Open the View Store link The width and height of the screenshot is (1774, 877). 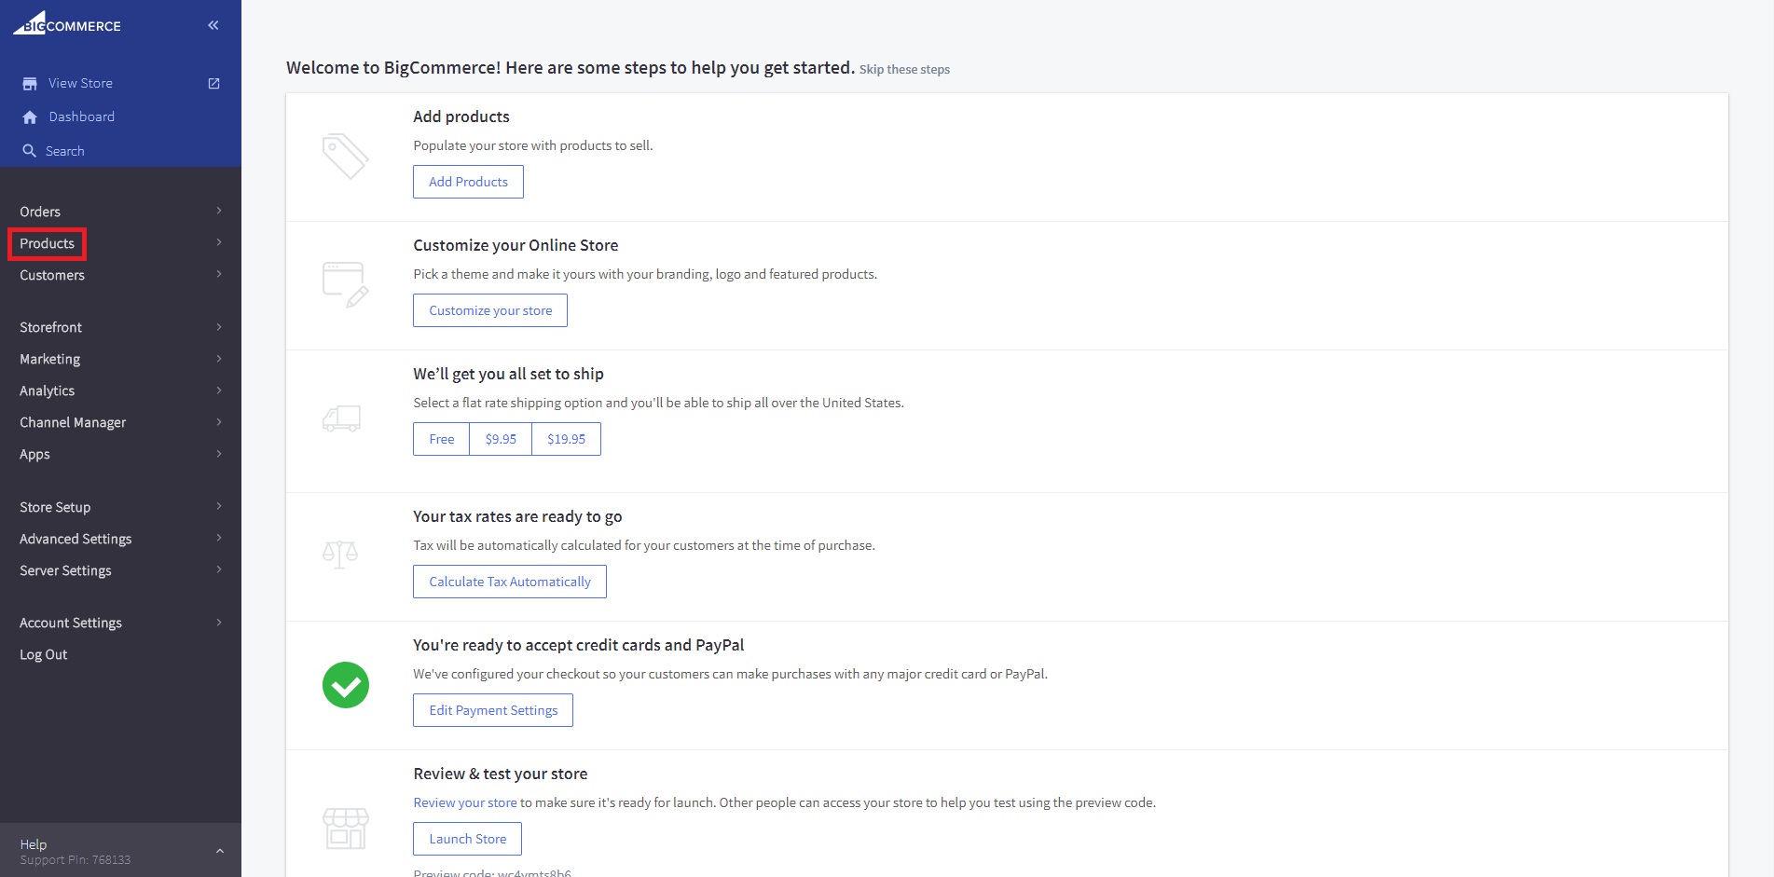point(80,83)
